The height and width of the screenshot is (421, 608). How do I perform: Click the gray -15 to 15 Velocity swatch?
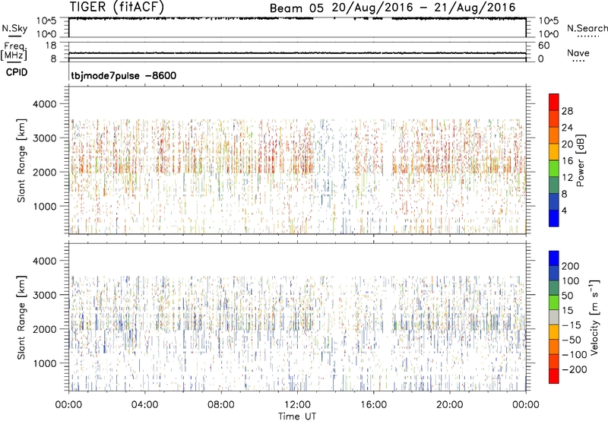pyautogui.click(x=554, y=317)
